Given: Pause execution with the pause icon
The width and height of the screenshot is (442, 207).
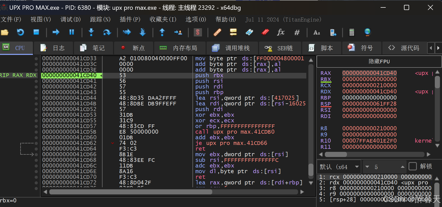Looking at the screenshot, I should pyautogui.click(x=72, y=32).
